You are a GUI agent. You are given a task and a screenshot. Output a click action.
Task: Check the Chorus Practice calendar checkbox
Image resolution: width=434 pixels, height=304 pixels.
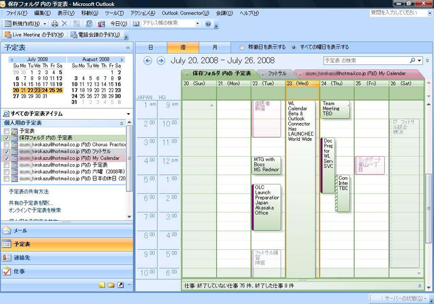pos(7,145)
